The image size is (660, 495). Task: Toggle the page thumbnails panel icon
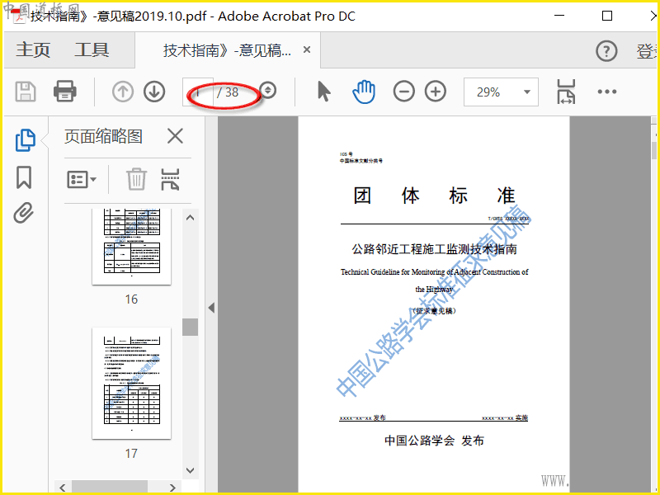click(26, 139)
